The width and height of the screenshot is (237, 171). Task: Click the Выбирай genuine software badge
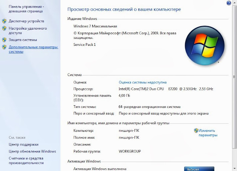tap(199, 169)
